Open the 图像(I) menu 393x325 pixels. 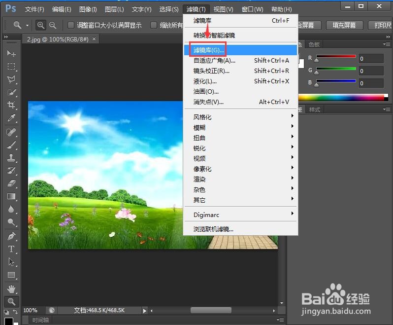click(88, 9)
